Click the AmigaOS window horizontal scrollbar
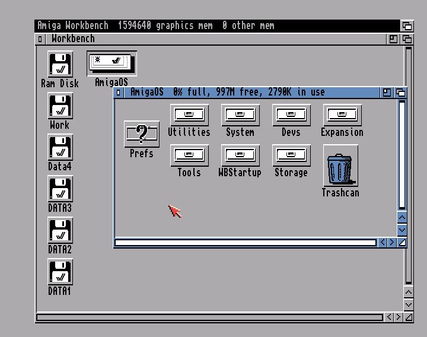This screenshot has width=427, height=337. tap(245, 242)
